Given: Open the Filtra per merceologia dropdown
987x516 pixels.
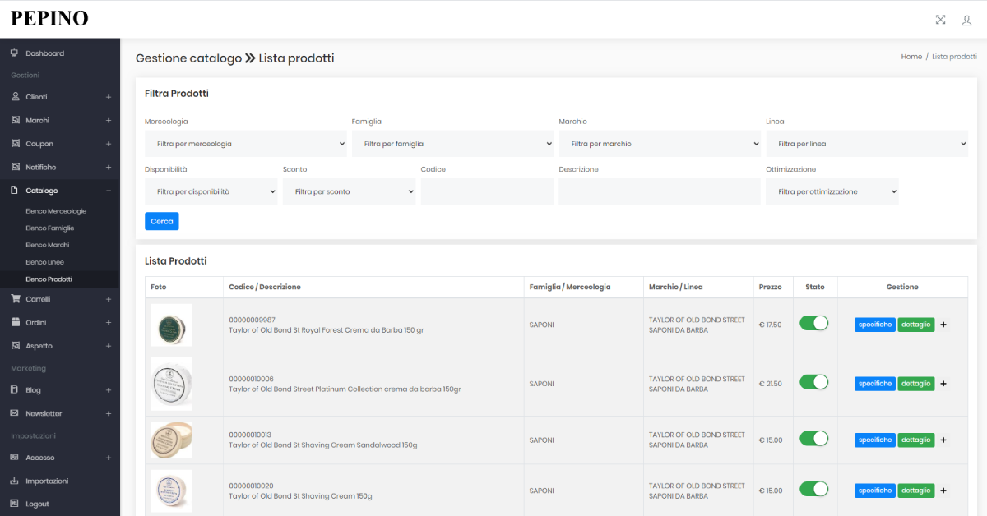Looking at the screenshot, I should click(245, 144).
